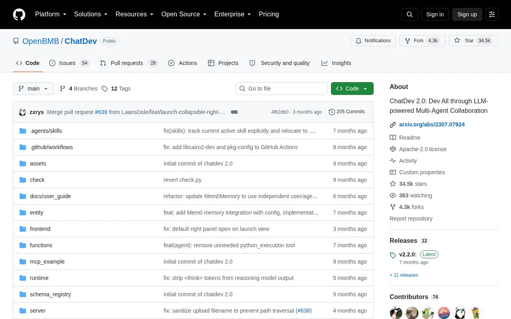Open Custom properties link

(x=417, y=172)
